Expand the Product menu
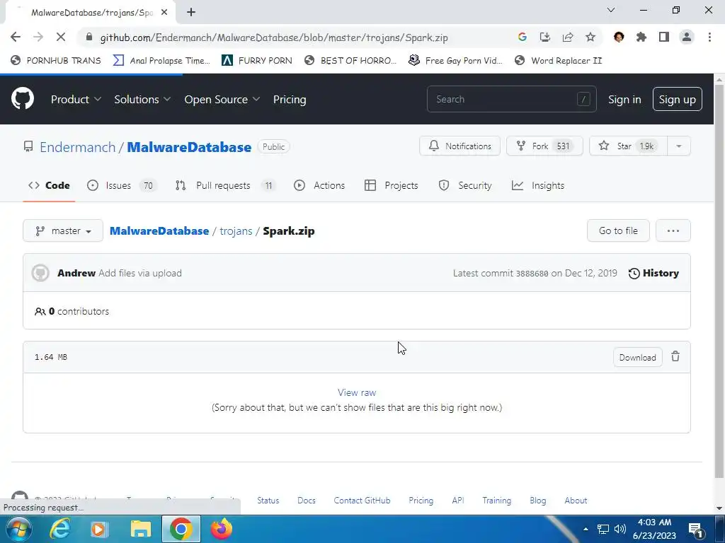 click(x=76, y=99)
